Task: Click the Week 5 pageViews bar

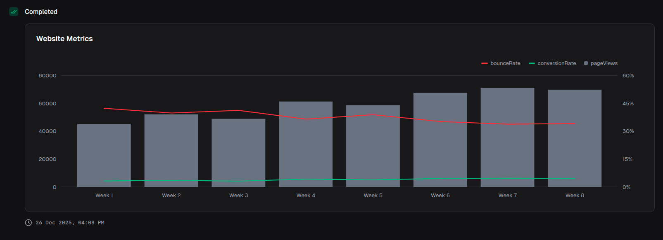Action: tap(373, 148)
